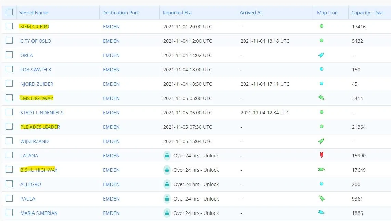Click the lock icon in BISHU HIGHWAY row

click(x=167, y=170)
